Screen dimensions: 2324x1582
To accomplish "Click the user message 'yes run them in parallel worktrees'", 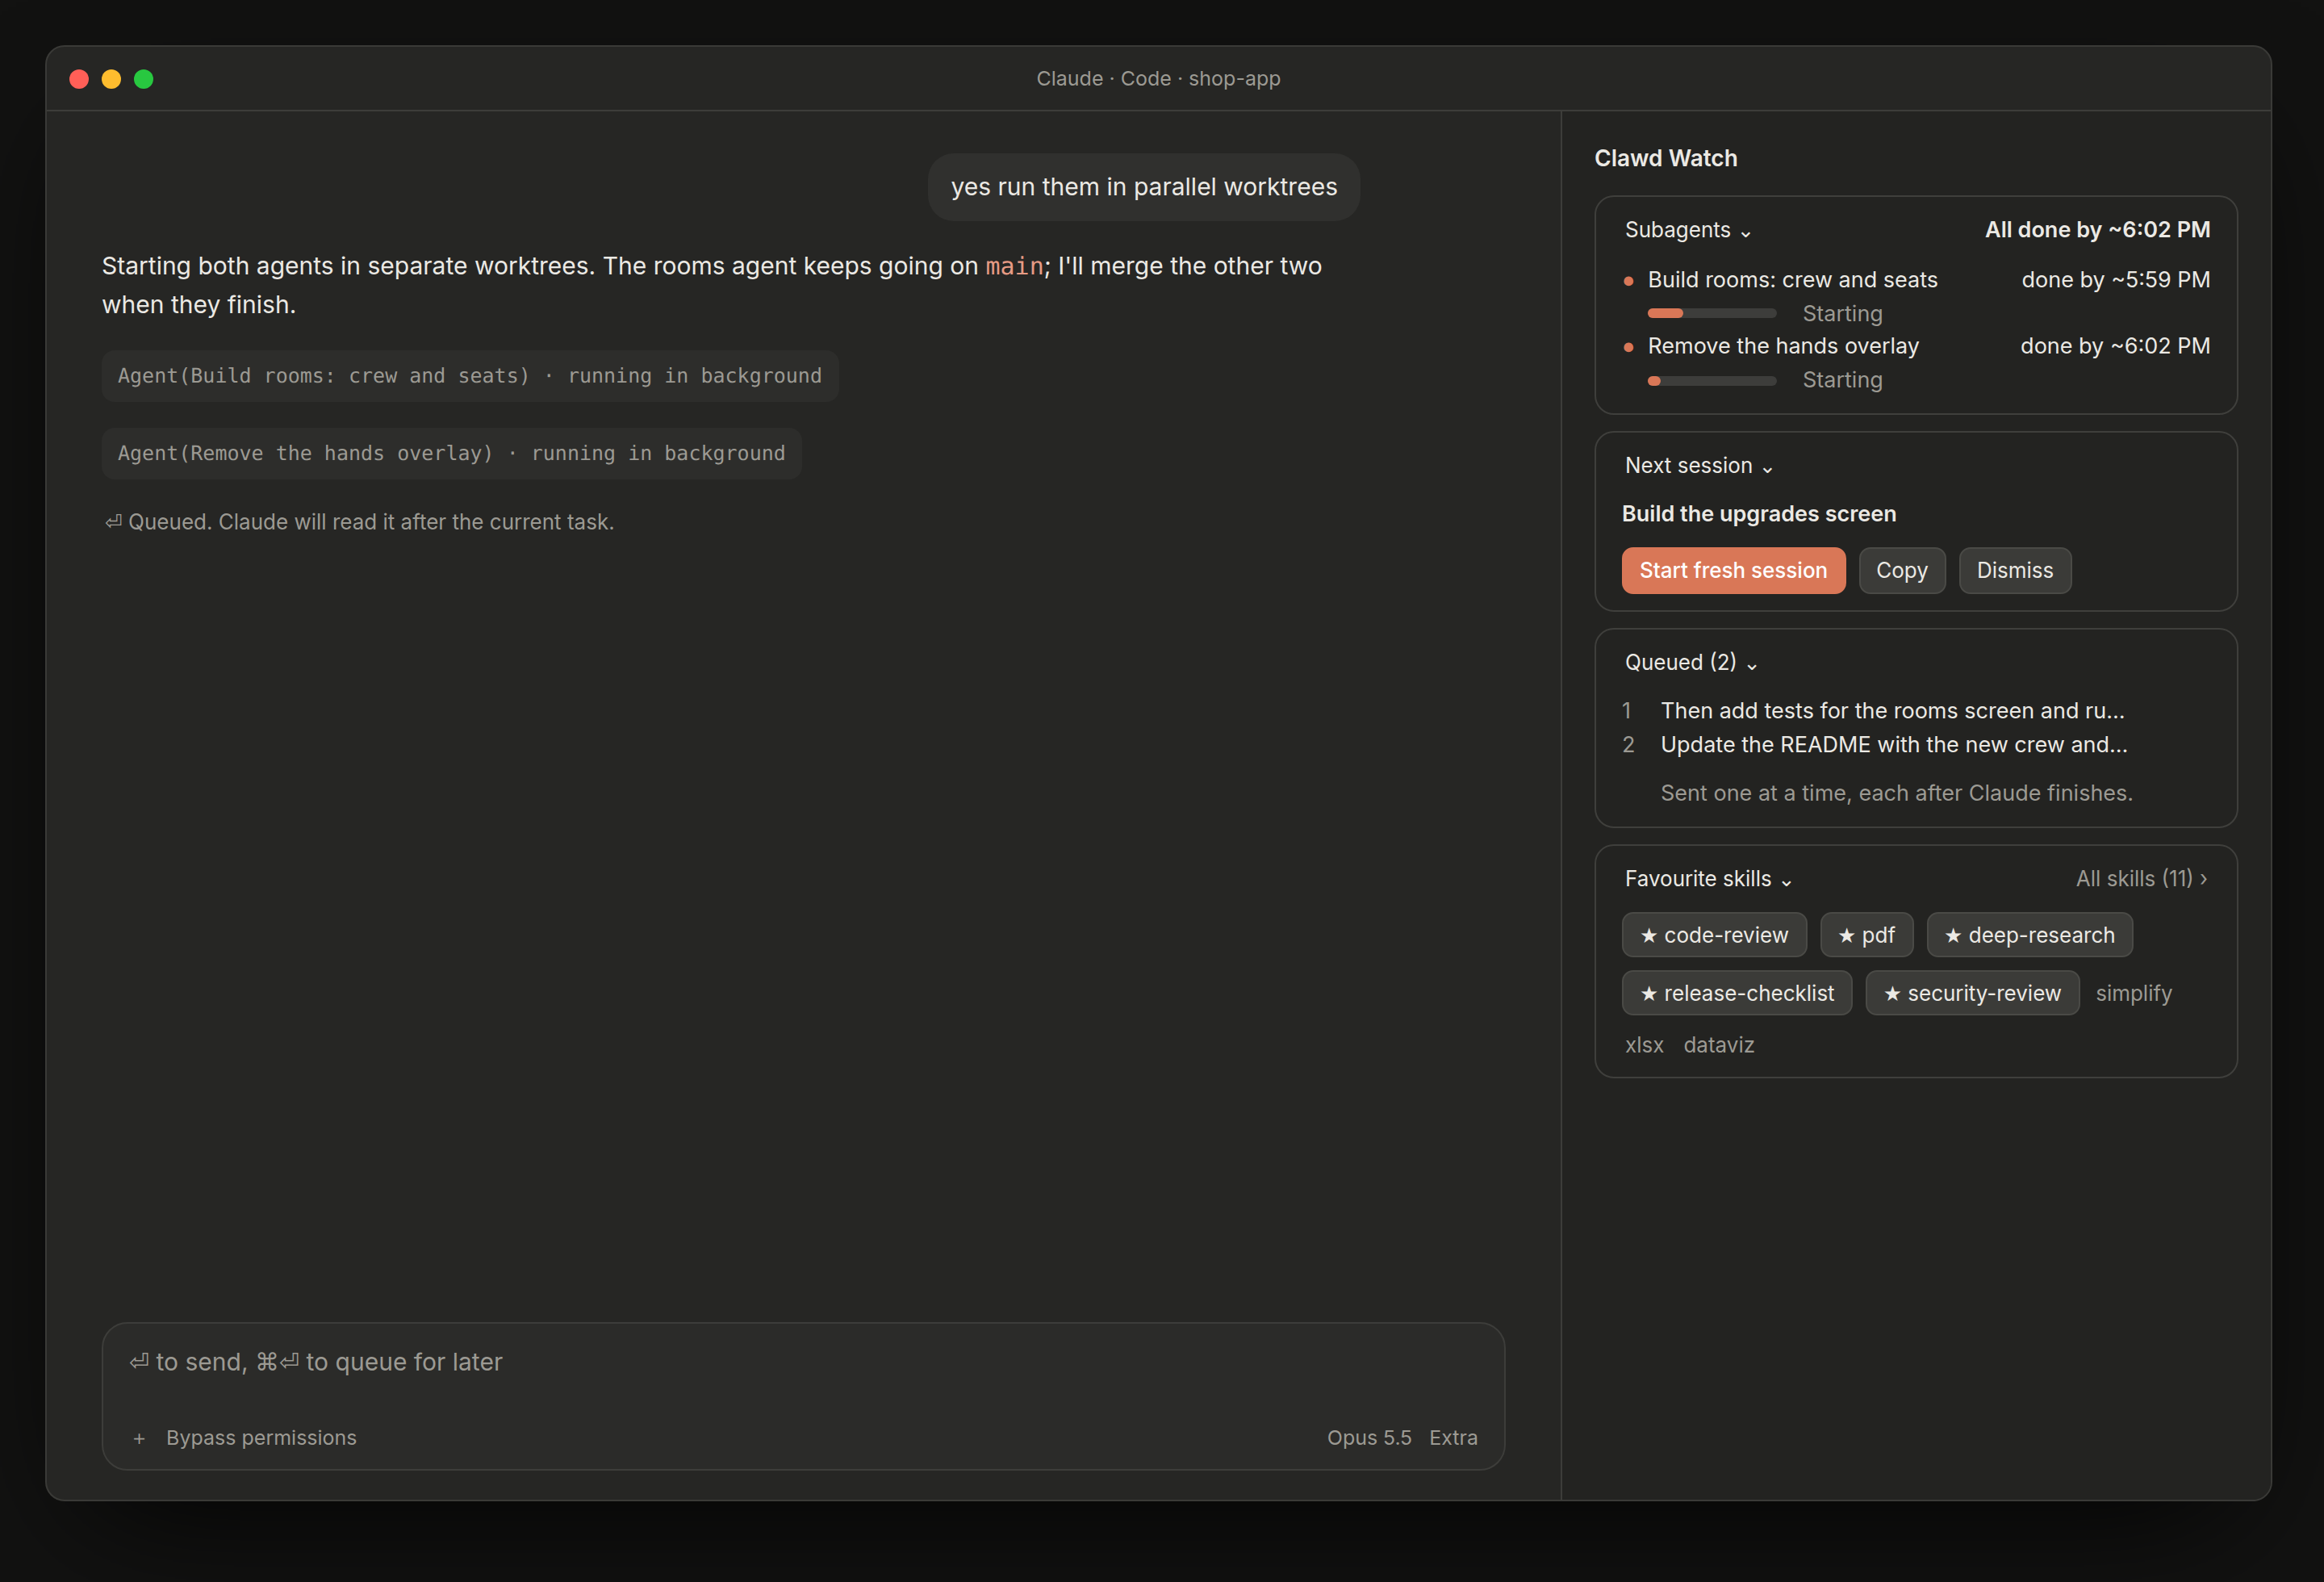I will tap(1143, 187).
